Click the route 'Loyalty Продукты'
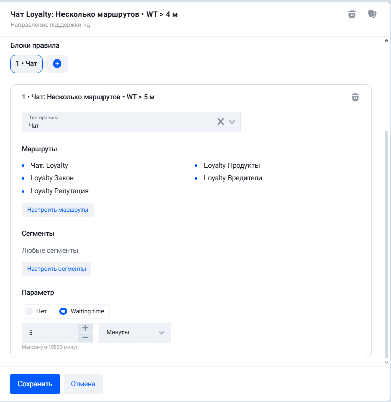The image size is (391, 402). tap(232, 165)
